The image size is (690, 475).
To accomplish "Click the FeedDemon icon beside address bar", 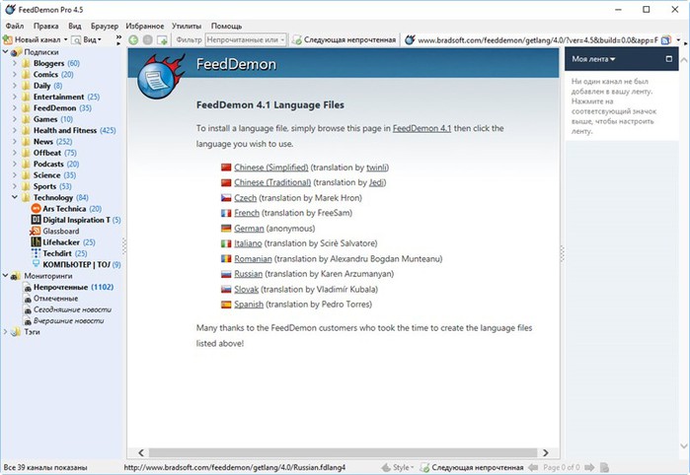I will coord(410,40).
